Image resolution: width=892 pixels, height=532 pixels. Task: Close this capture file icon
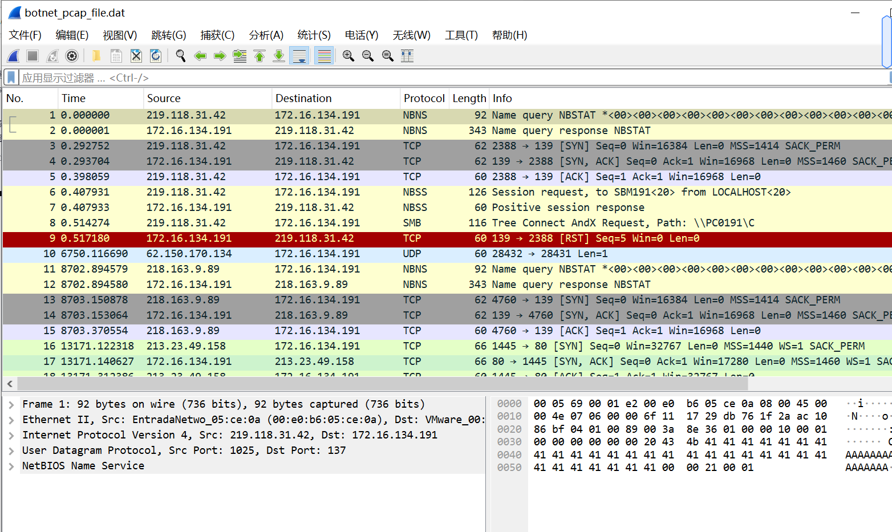click(x=136, y=56)
